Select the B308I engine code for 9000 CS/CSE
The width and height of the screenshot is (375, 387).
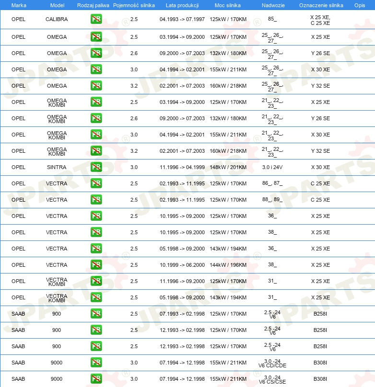[x=320, y=379]
